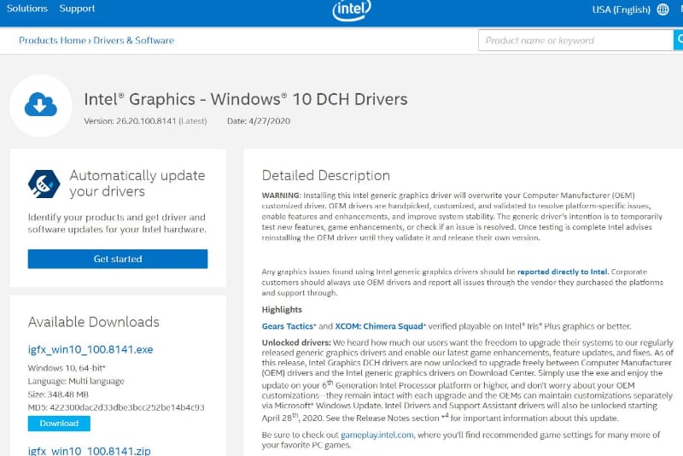This screenshot has width=683, height=456.
Task: Select USA (English) region setting
Action: tap(622, 9)
